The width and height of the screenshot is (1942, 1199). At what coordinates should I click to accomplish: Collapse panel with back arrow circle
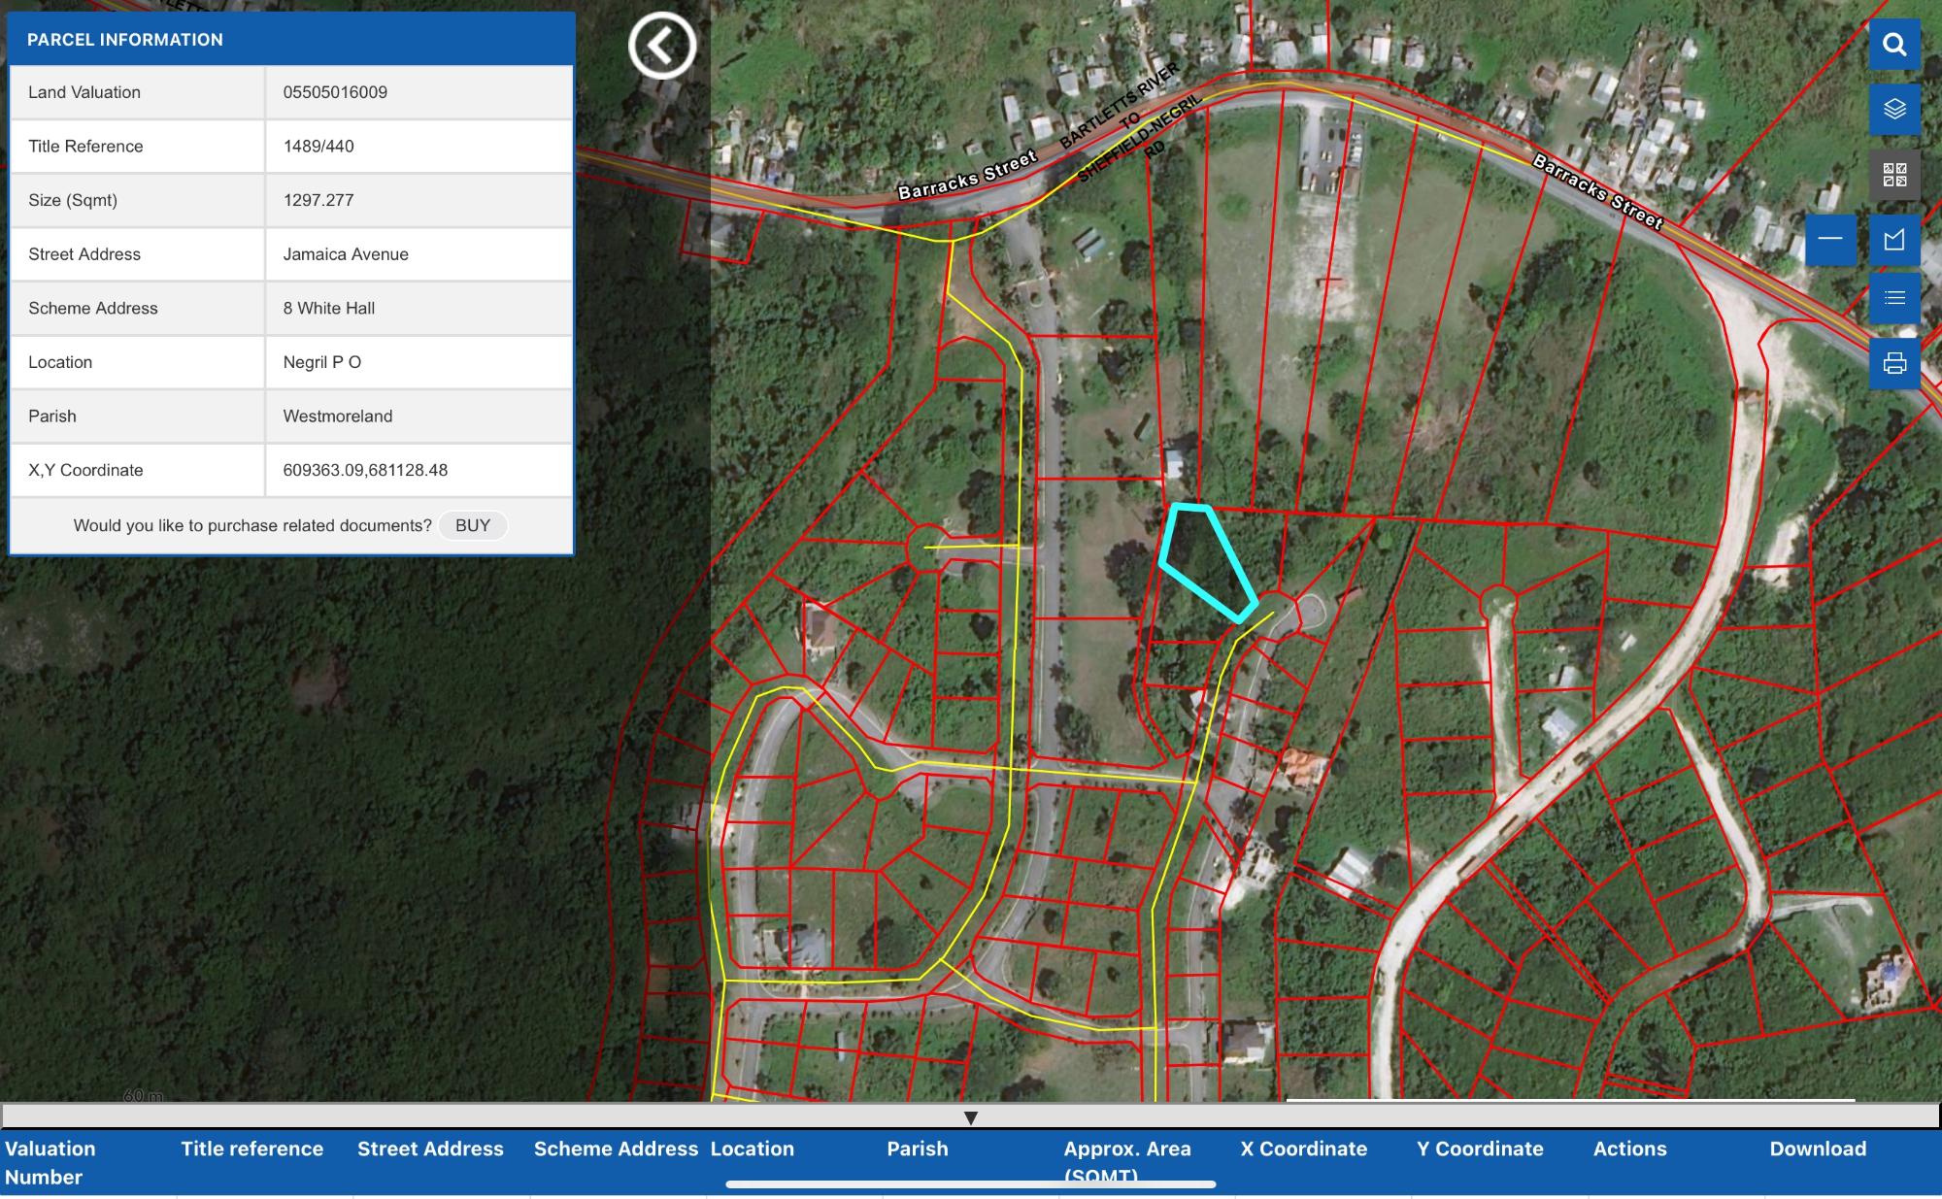(x=662, y=45)
